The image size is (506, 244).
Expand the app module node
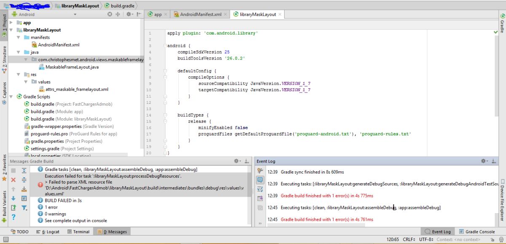[x=11, y=23]
